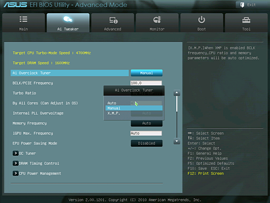Click the ASUS logo in header

coord(15,5)
